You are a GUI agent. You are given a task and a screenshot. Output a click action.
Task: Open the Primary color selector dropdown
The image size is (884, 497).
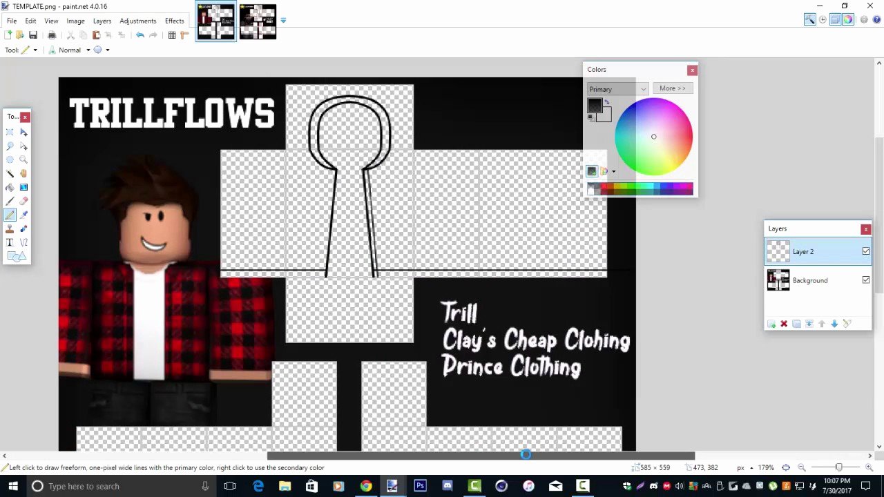617,89
